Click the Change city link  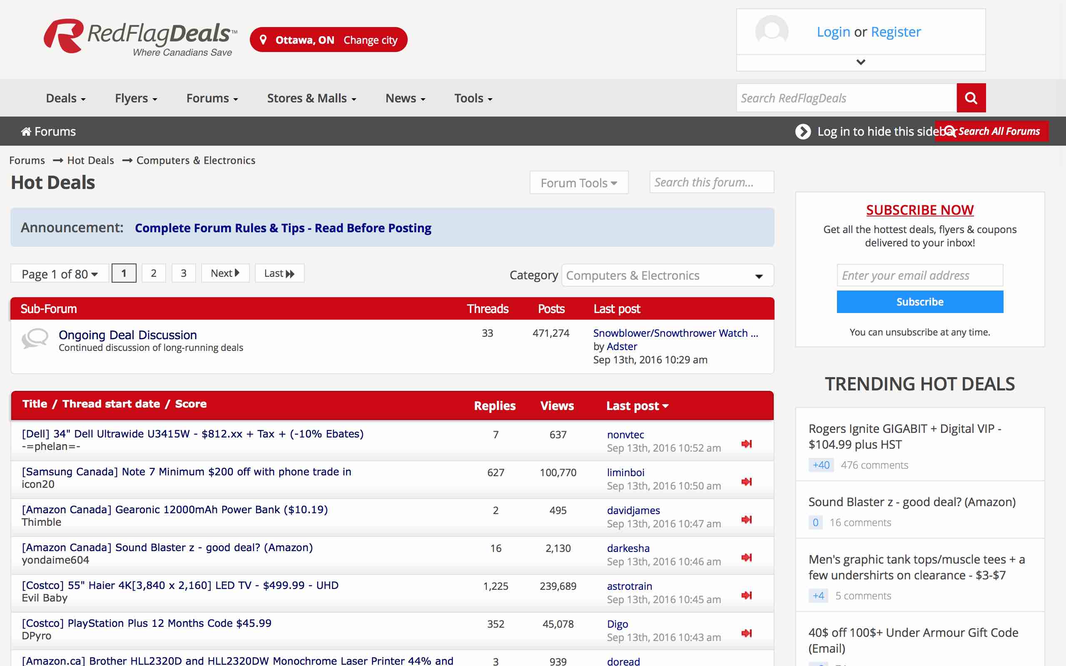[x=370, y=40]
